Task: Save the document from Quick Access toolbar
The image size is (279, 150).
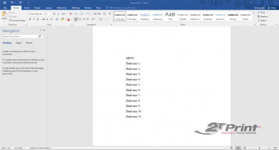Action: (5, 3)
